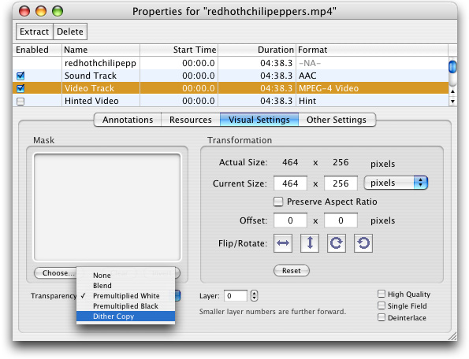
Task: Click the Layer number stepper
Action: [254, 296]
